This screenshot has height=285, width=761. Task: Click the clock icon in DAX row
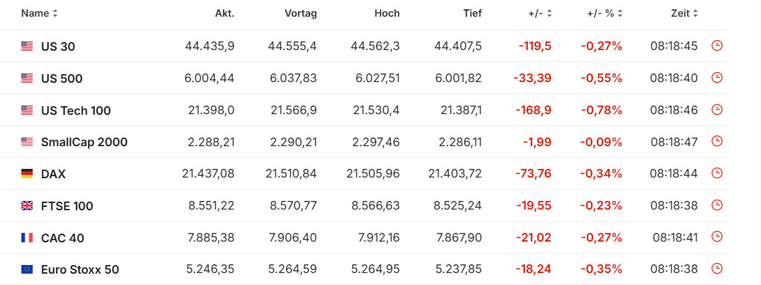718,174
